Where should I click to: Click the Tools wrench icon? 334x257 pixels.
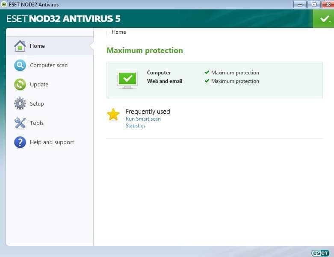(20, 123)
